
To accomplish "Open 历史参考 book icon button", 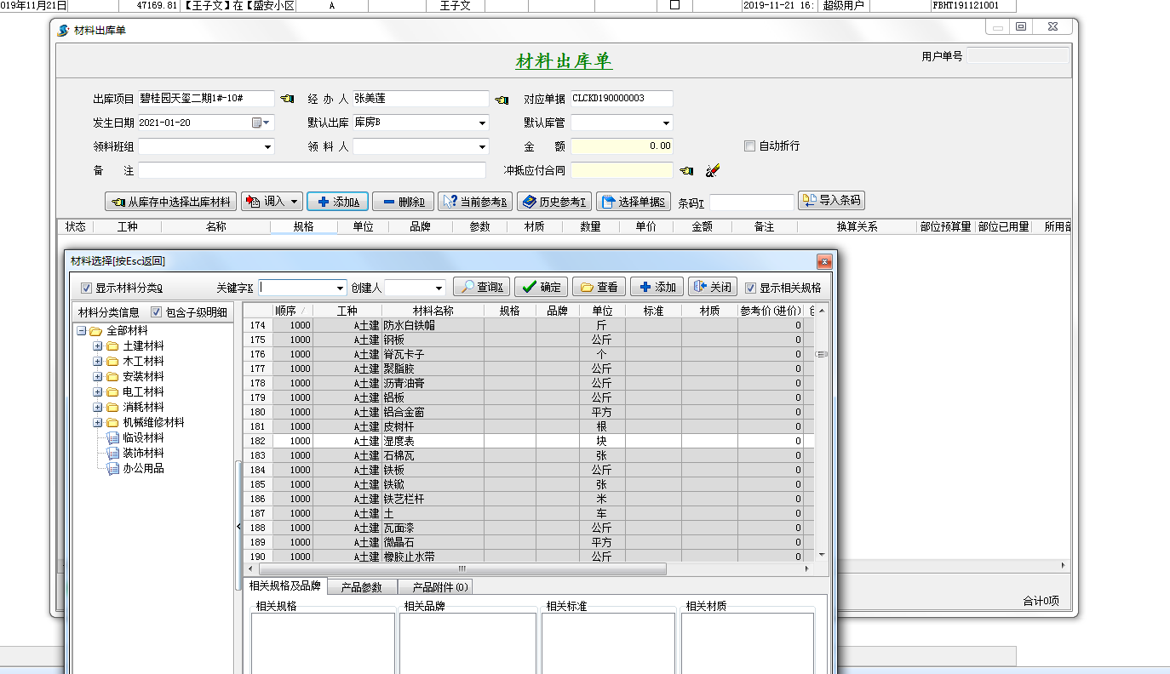I will 554,202.
